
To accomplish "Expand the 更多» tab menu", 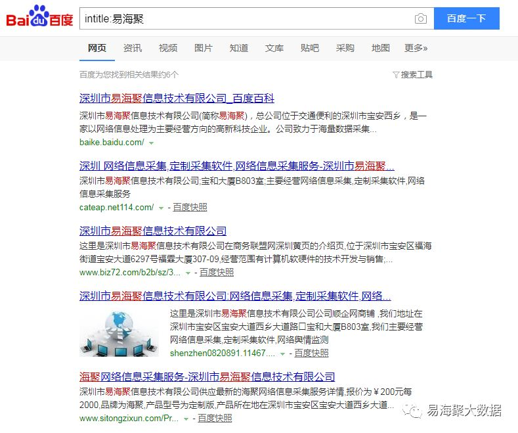I will [416, 48].
